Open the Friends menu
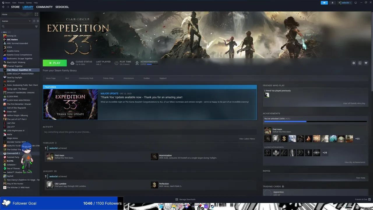Image resolution: width=373 pixels, height=210 pixels. coord(21,3)
